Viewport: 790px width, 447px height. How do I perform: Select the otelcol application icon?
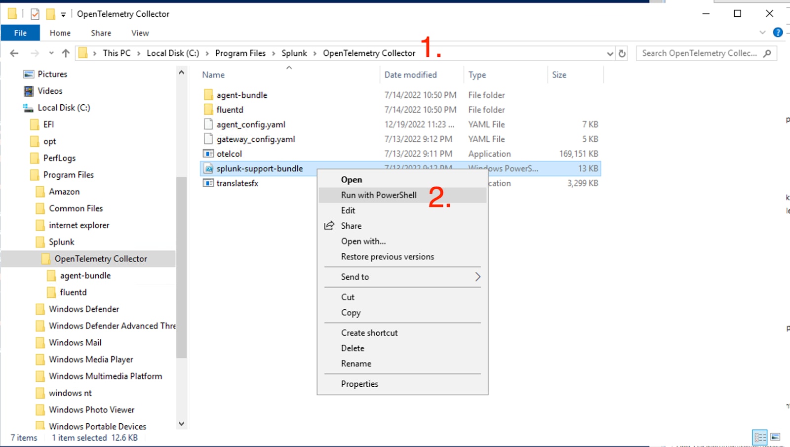point(208,154)
